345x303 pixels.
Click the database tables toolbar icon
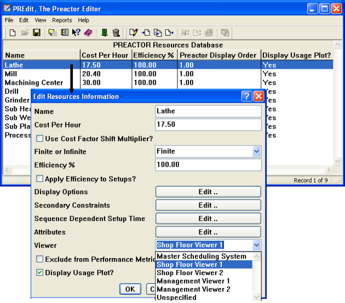coord(53,33)
